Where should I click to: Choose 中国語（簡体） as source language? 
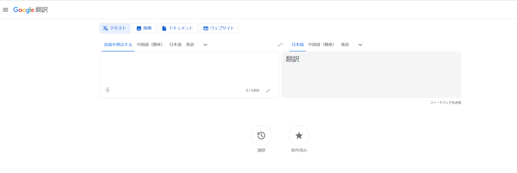coord(150,45)
